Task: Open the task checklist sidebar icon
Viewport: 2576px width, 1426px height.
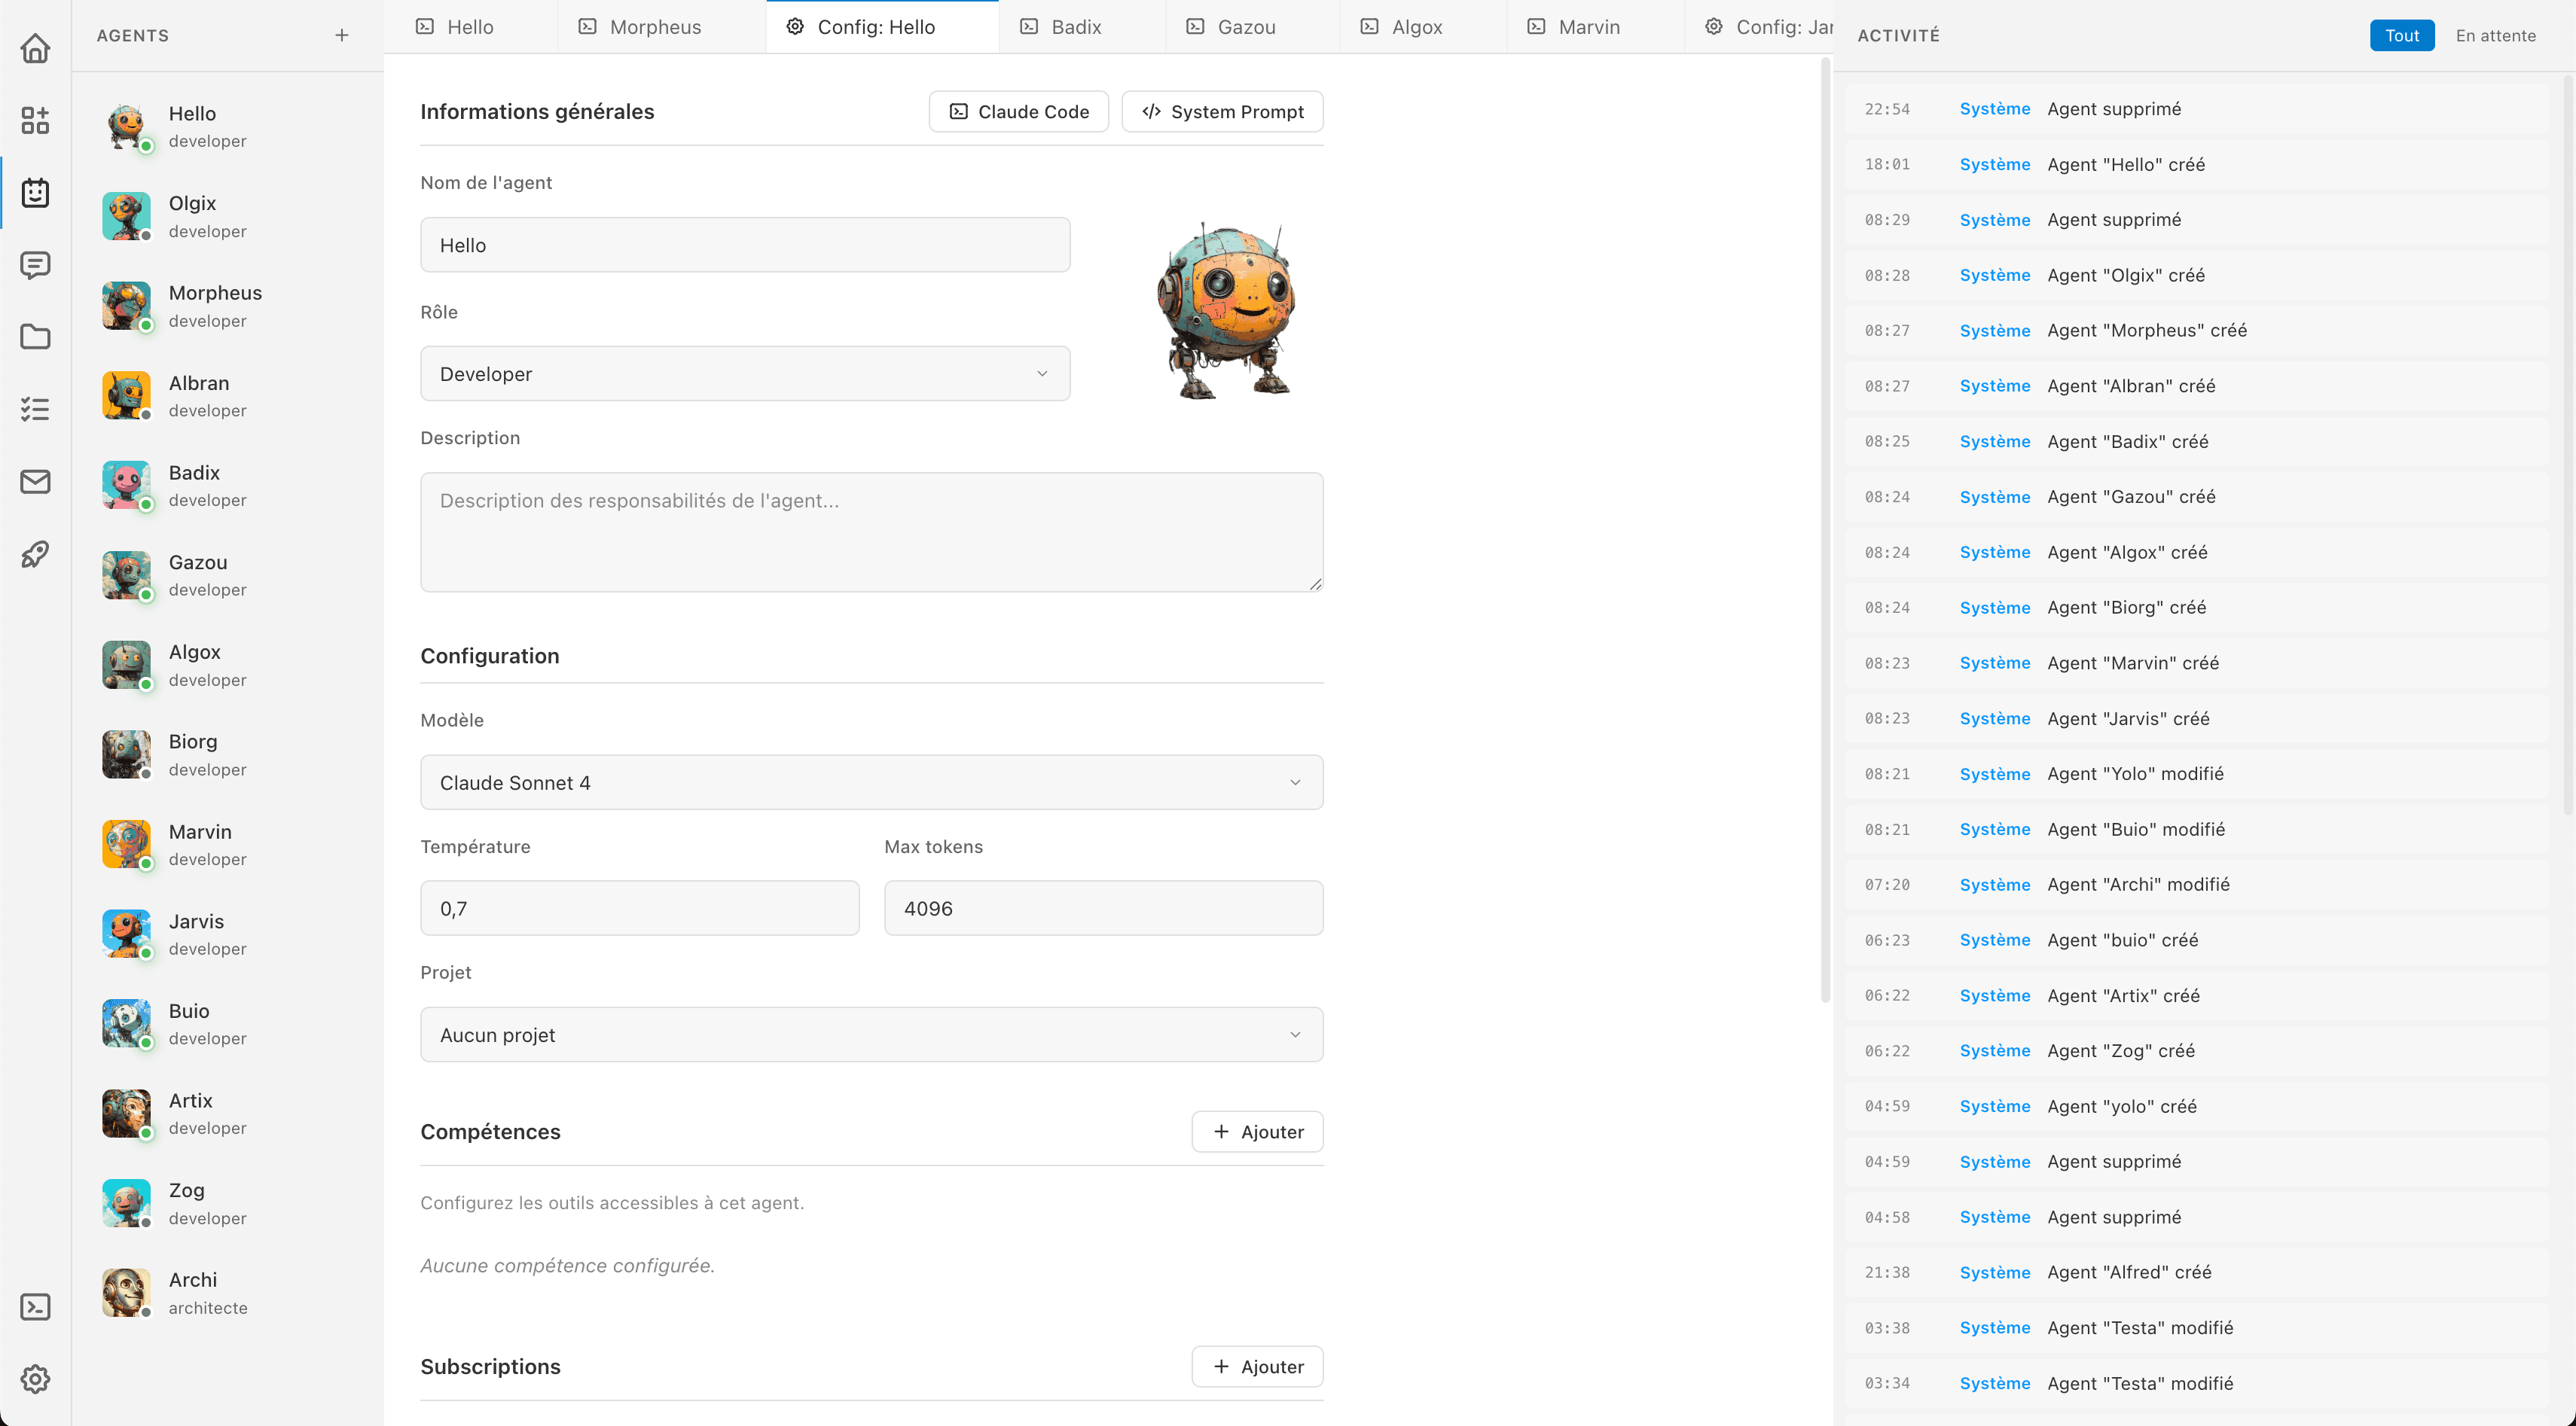Action: [x=35, y=409]
